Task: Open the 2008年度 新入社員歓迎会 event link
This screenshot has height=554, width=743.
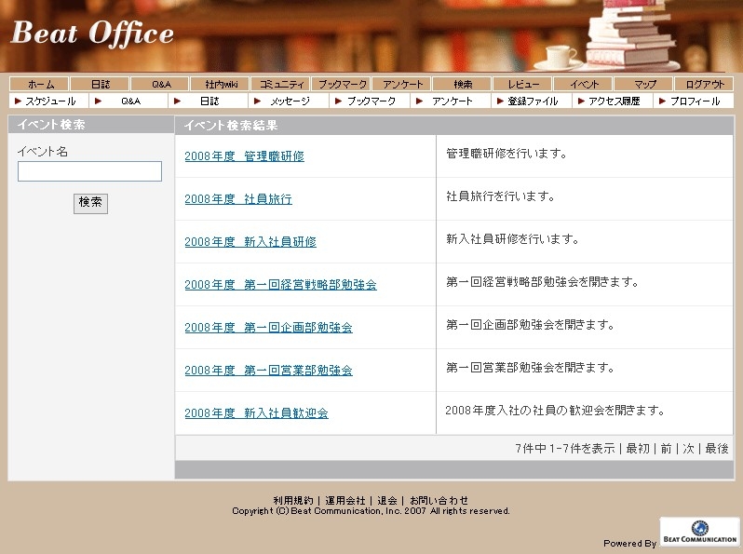Action: click(256, 412)
